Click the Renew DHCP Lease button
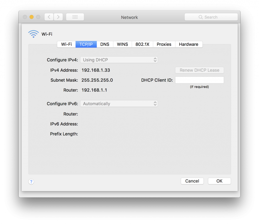Viewport: 259px width, 224px height. tap(199, 70)
